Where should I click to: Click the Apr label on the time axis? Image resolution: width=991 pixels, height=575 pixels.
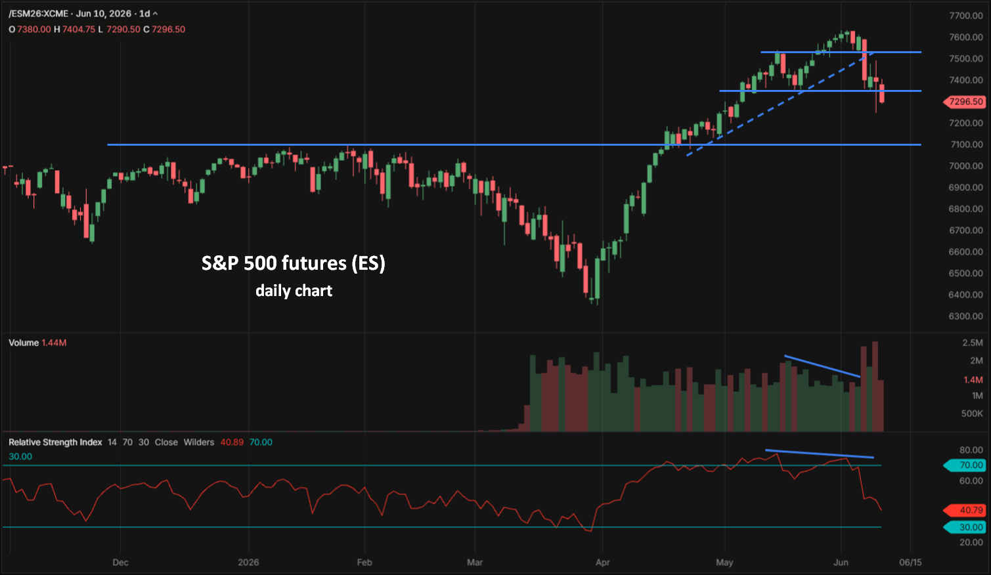point(602,563)
